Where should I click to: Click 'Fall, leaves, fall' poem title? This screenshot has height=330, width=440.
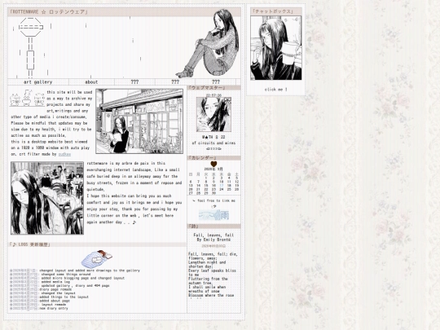coord(213,235)
